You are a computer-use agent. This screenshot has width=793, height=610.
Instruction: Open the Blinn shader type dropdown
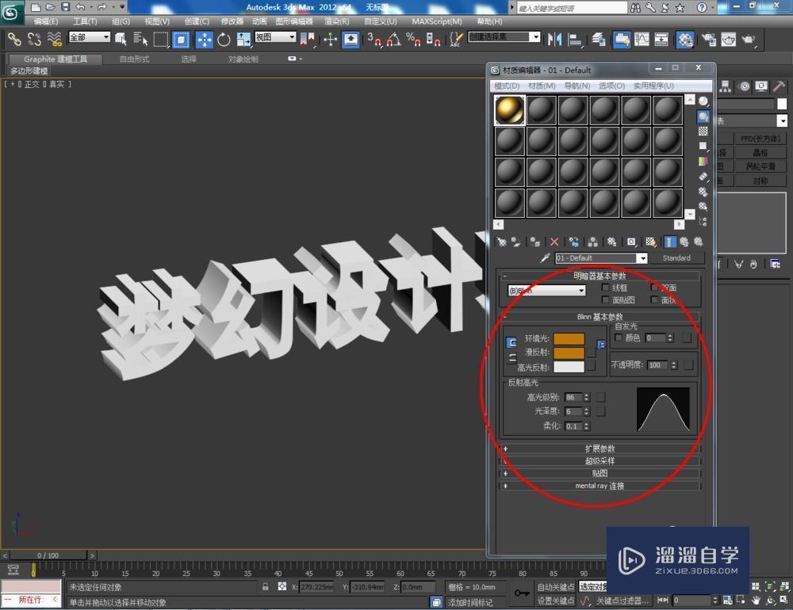click(x=580, y=291)
